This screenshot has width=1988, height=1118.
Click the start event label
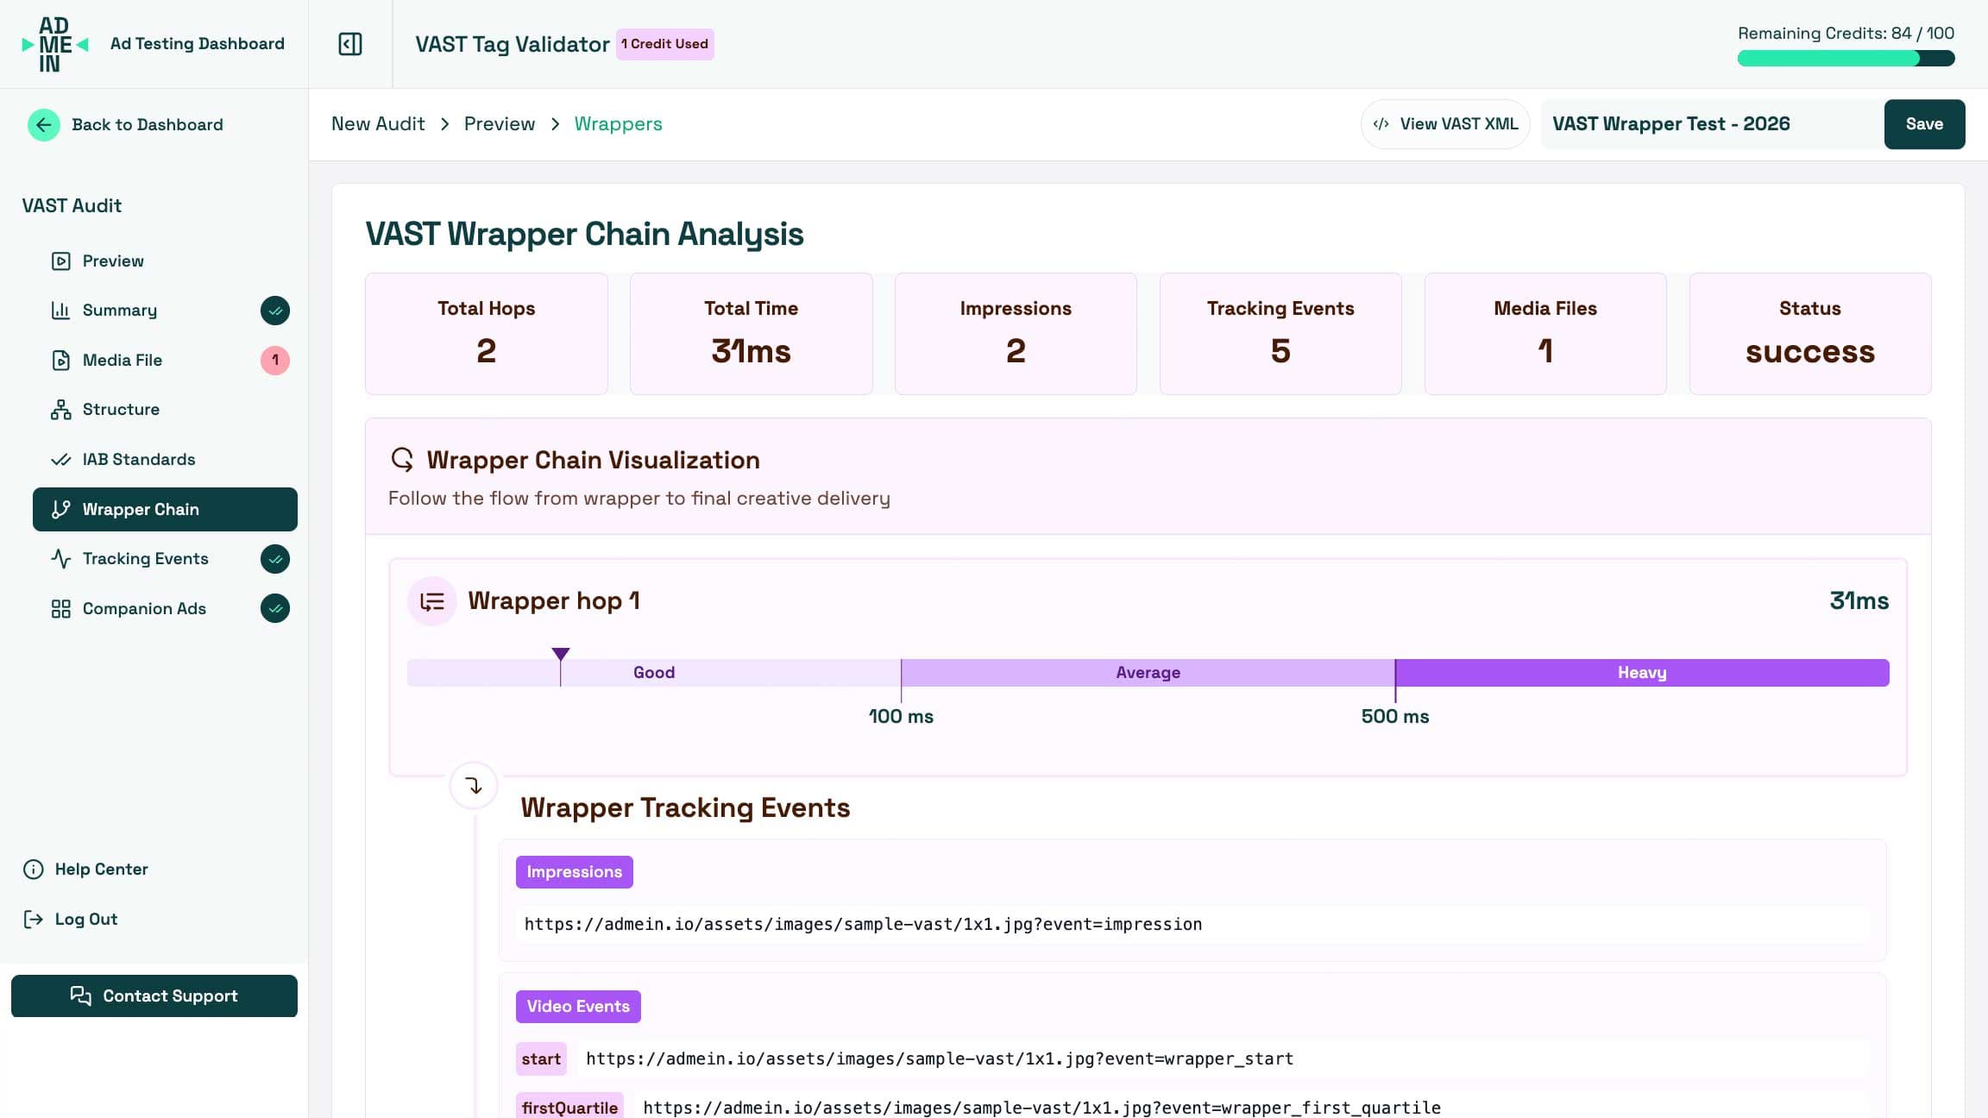click(x=541, y=1058)
